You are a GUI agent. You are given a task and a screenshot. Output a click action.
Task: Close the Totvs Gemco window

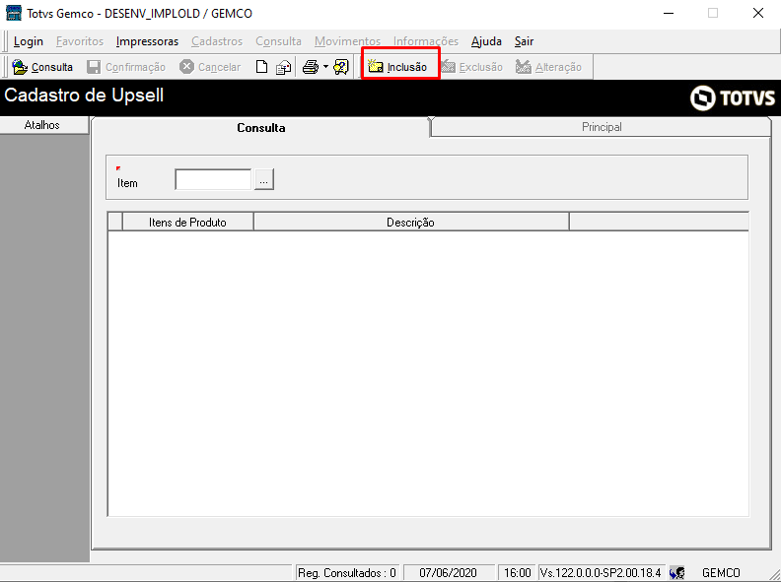[x=758, y=13]
